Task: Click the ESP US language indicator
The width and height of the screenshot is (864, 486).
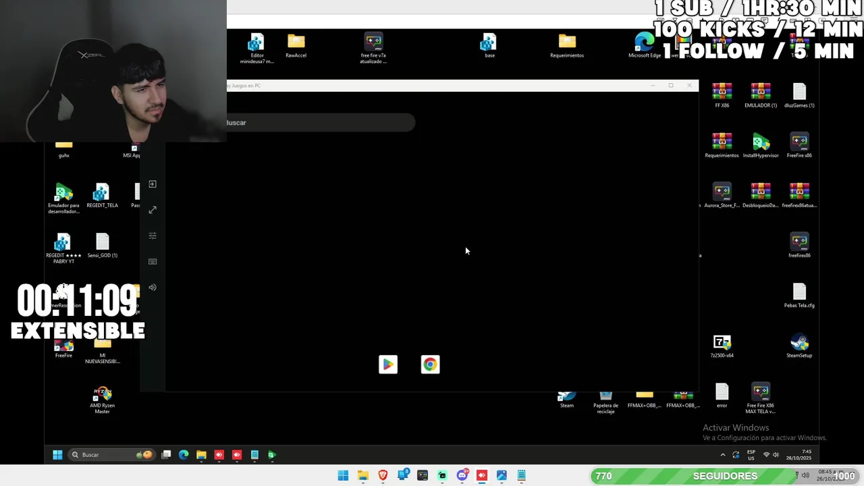Action: point(751,455)
